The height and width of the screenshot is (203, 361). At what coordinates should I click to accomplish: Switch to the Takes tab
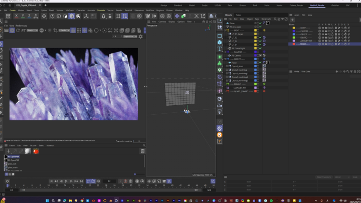(238, 15)
